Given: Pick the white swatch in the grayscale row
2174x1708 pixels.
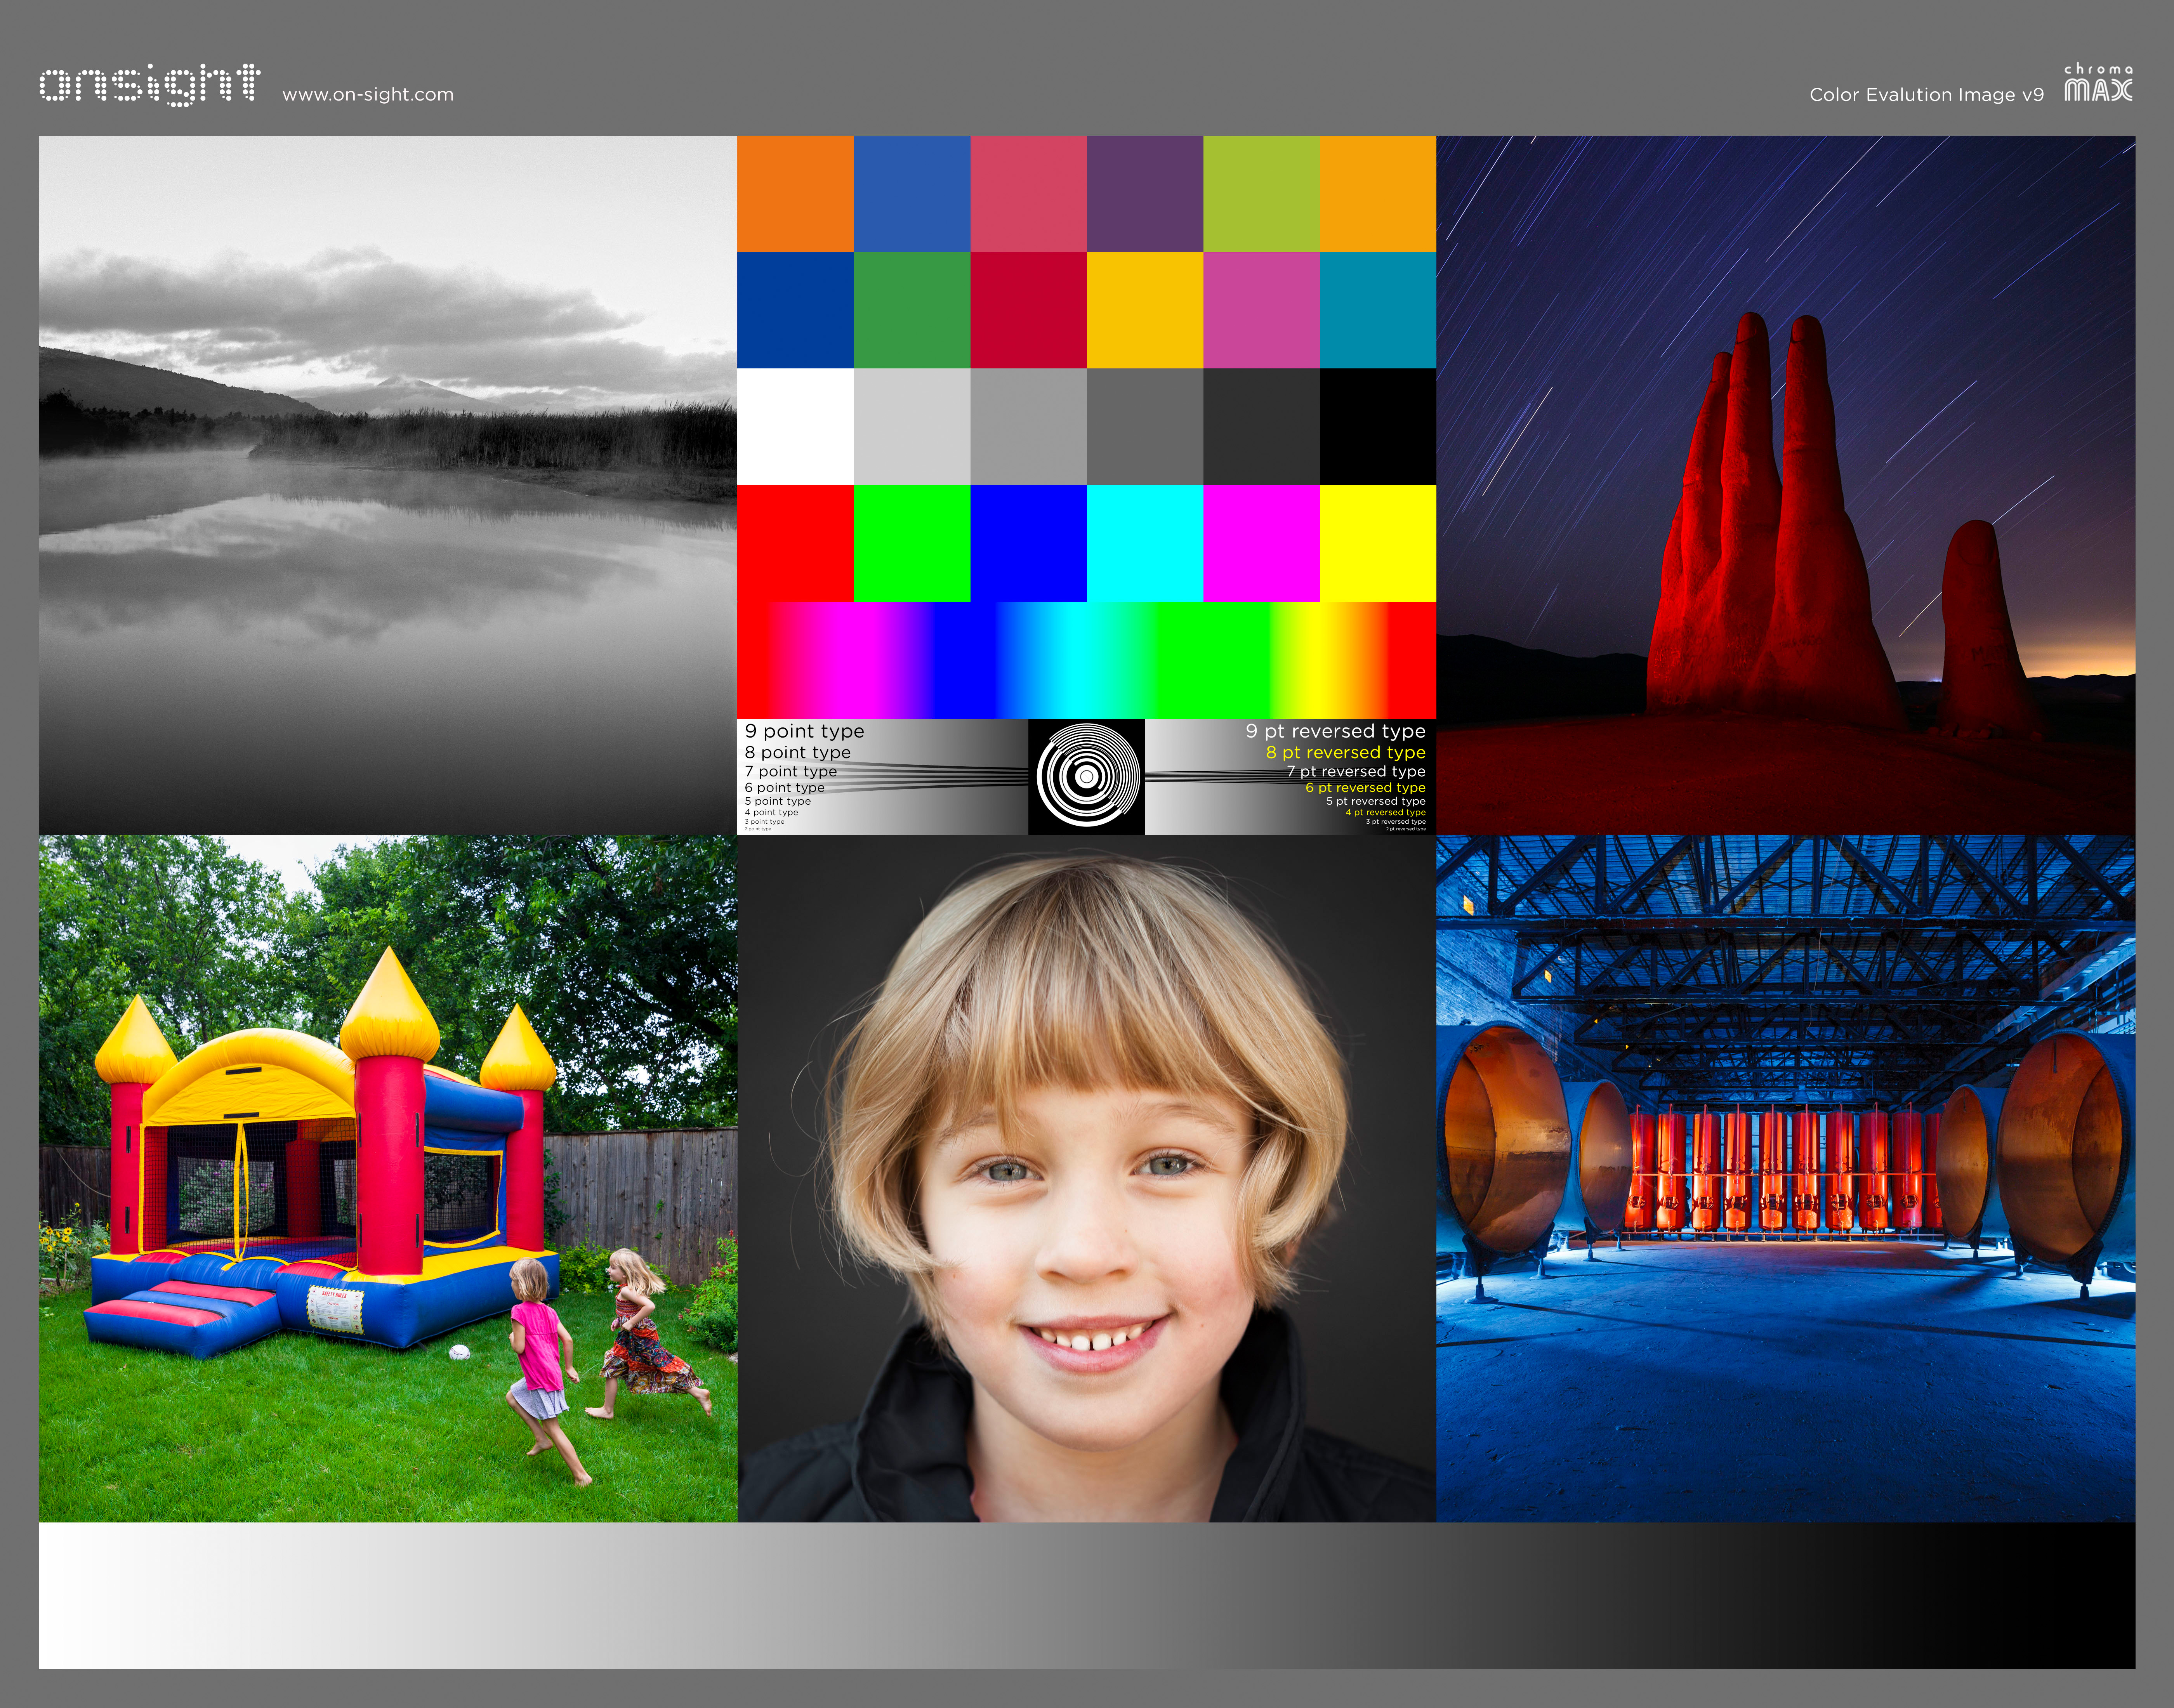Looking at the screenshot, I should coord(796,427).
